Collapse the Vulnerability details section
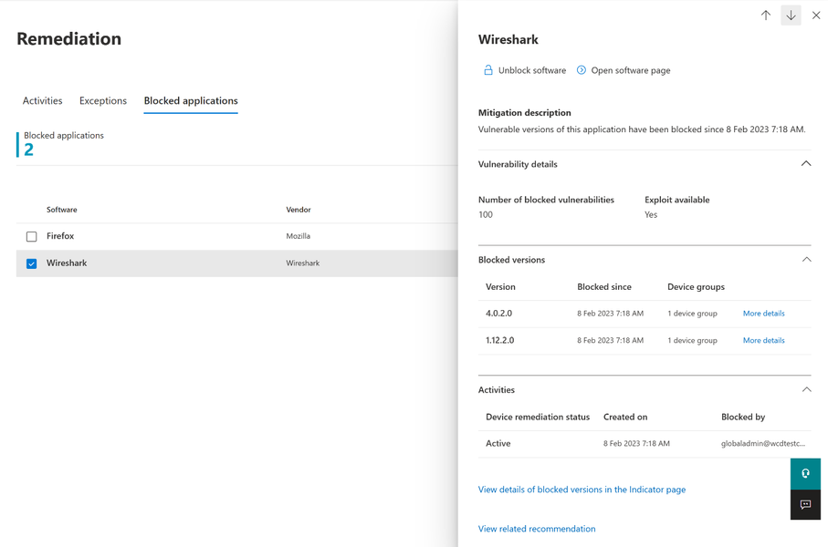This screenshot has height=547, width=828. 806,164
